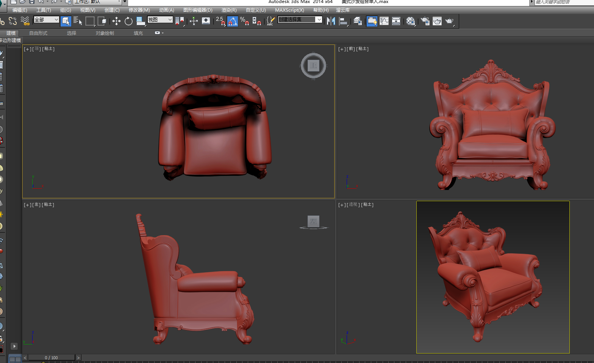The width and height of the screenshot is (594, 363).
Task: Click the 0 / 100 time slider
Action: [x=51, y=358]
